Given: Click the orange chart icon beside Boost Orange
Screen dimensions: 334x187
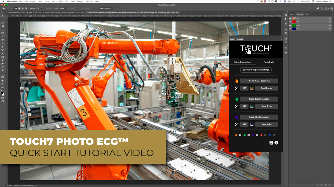Looking at the screenshot, I should pyautogui.click(x=252, y=88).
